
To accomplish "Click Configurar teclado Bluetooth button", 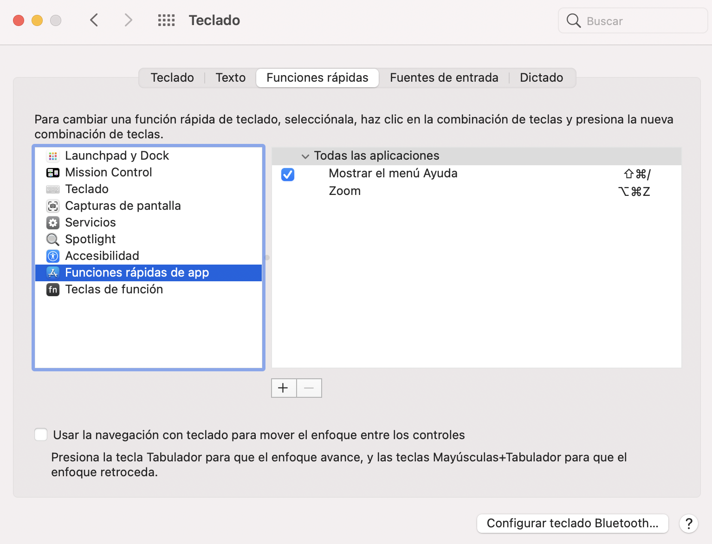I will (572, 524).
